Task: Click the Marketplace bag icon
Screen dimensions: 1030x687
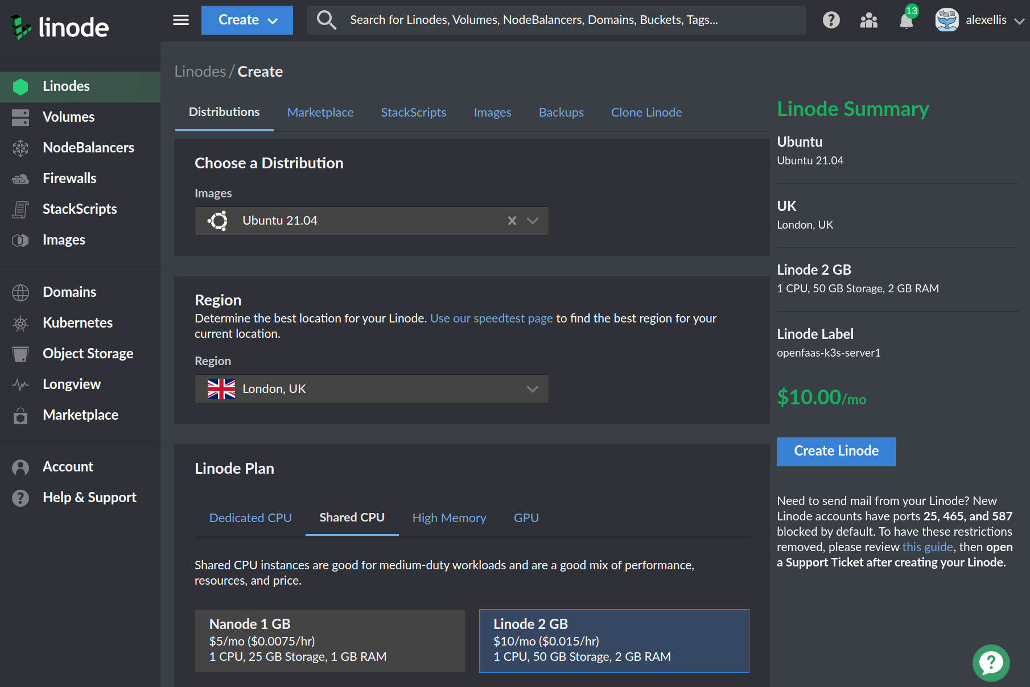Action: click(x=20, y=415)
